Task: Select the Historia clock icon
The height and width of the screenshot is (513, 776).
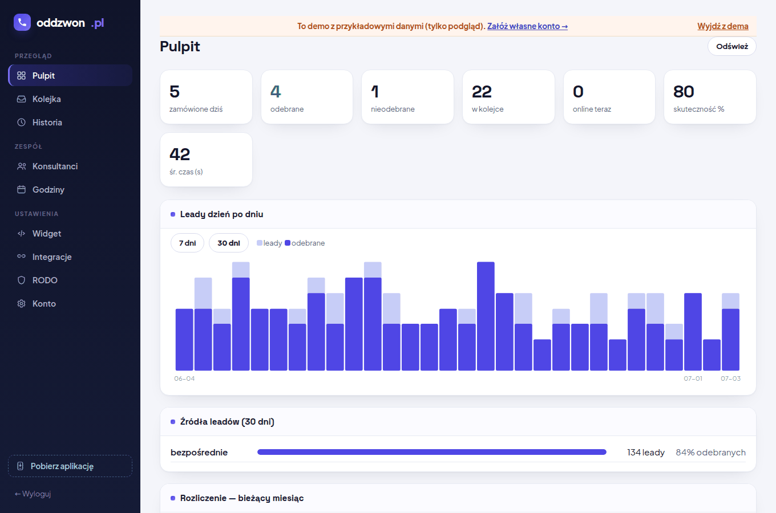Action: click(x=22, y=123)
